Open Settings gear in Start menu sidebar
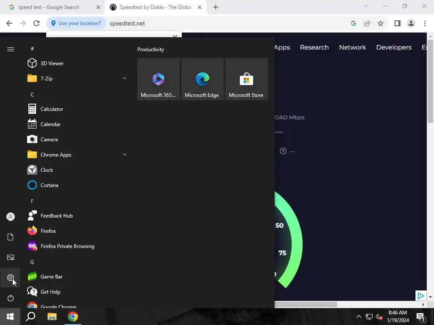The width and height of the screenshot is (434, 325). (x=11, y=278)
